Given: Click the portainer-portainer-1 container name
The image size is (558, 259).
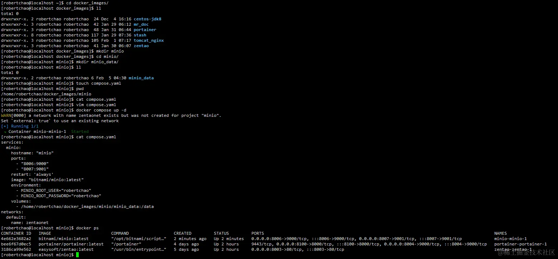Looking at the screenshot, I should point(520,244).
